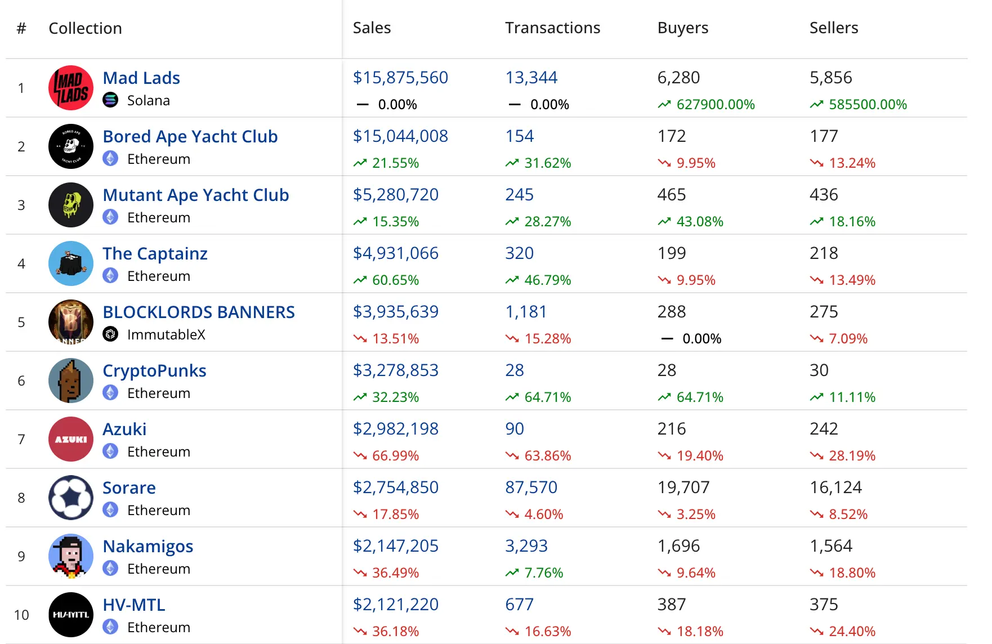Image resolution: width=992 pixels, height=644 pixels.
Task: Click the Collection column header
Action: [85, 28]
